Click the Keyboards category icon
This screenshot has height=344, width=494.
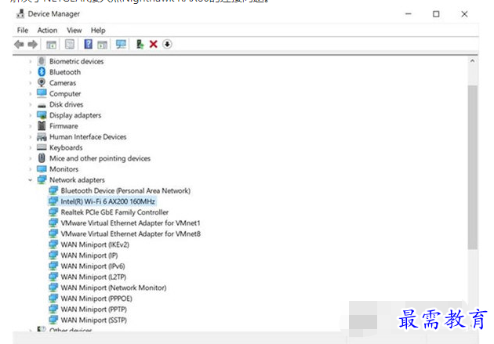[x=42, y=147]
